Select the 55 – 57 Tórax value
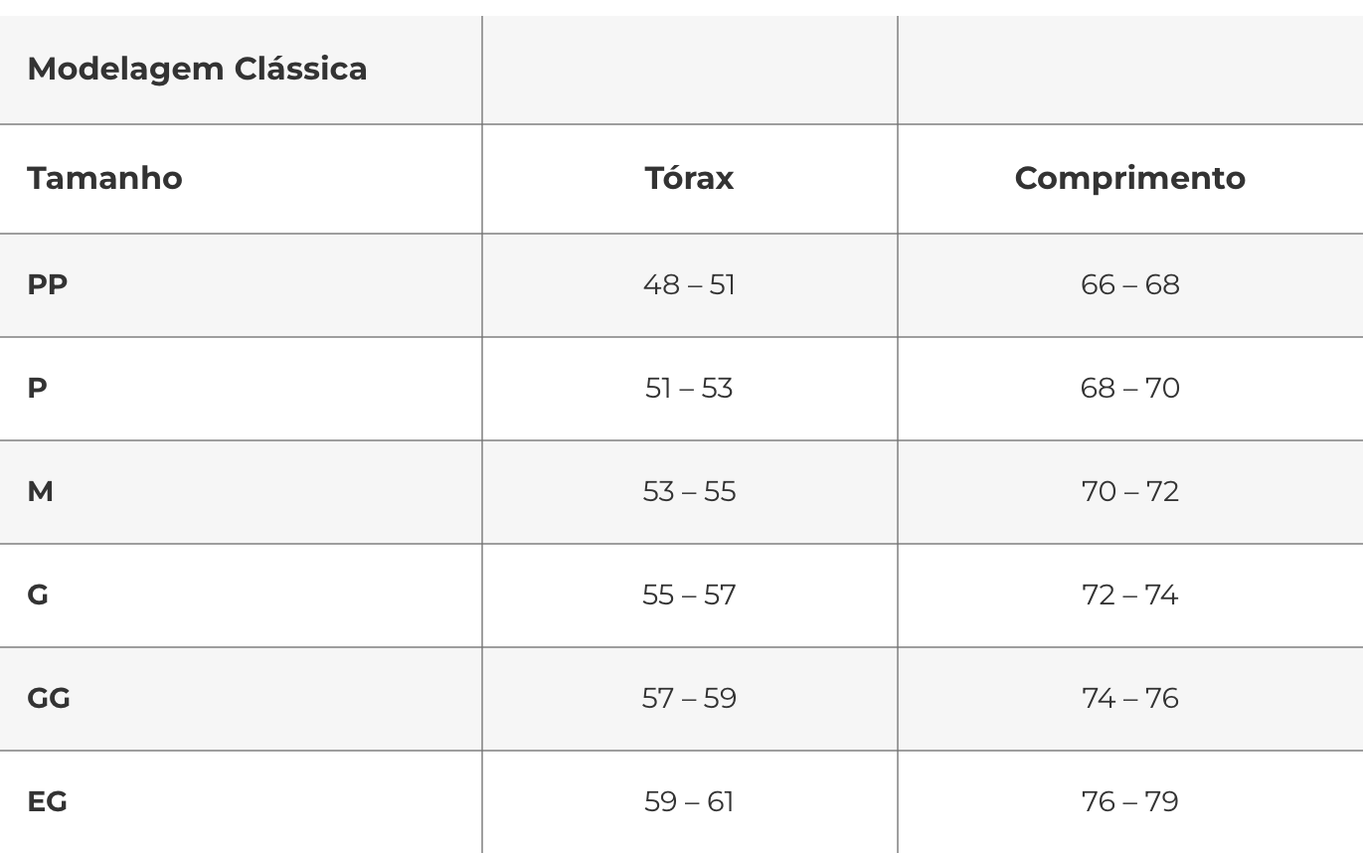 click(x=689, y=596)
